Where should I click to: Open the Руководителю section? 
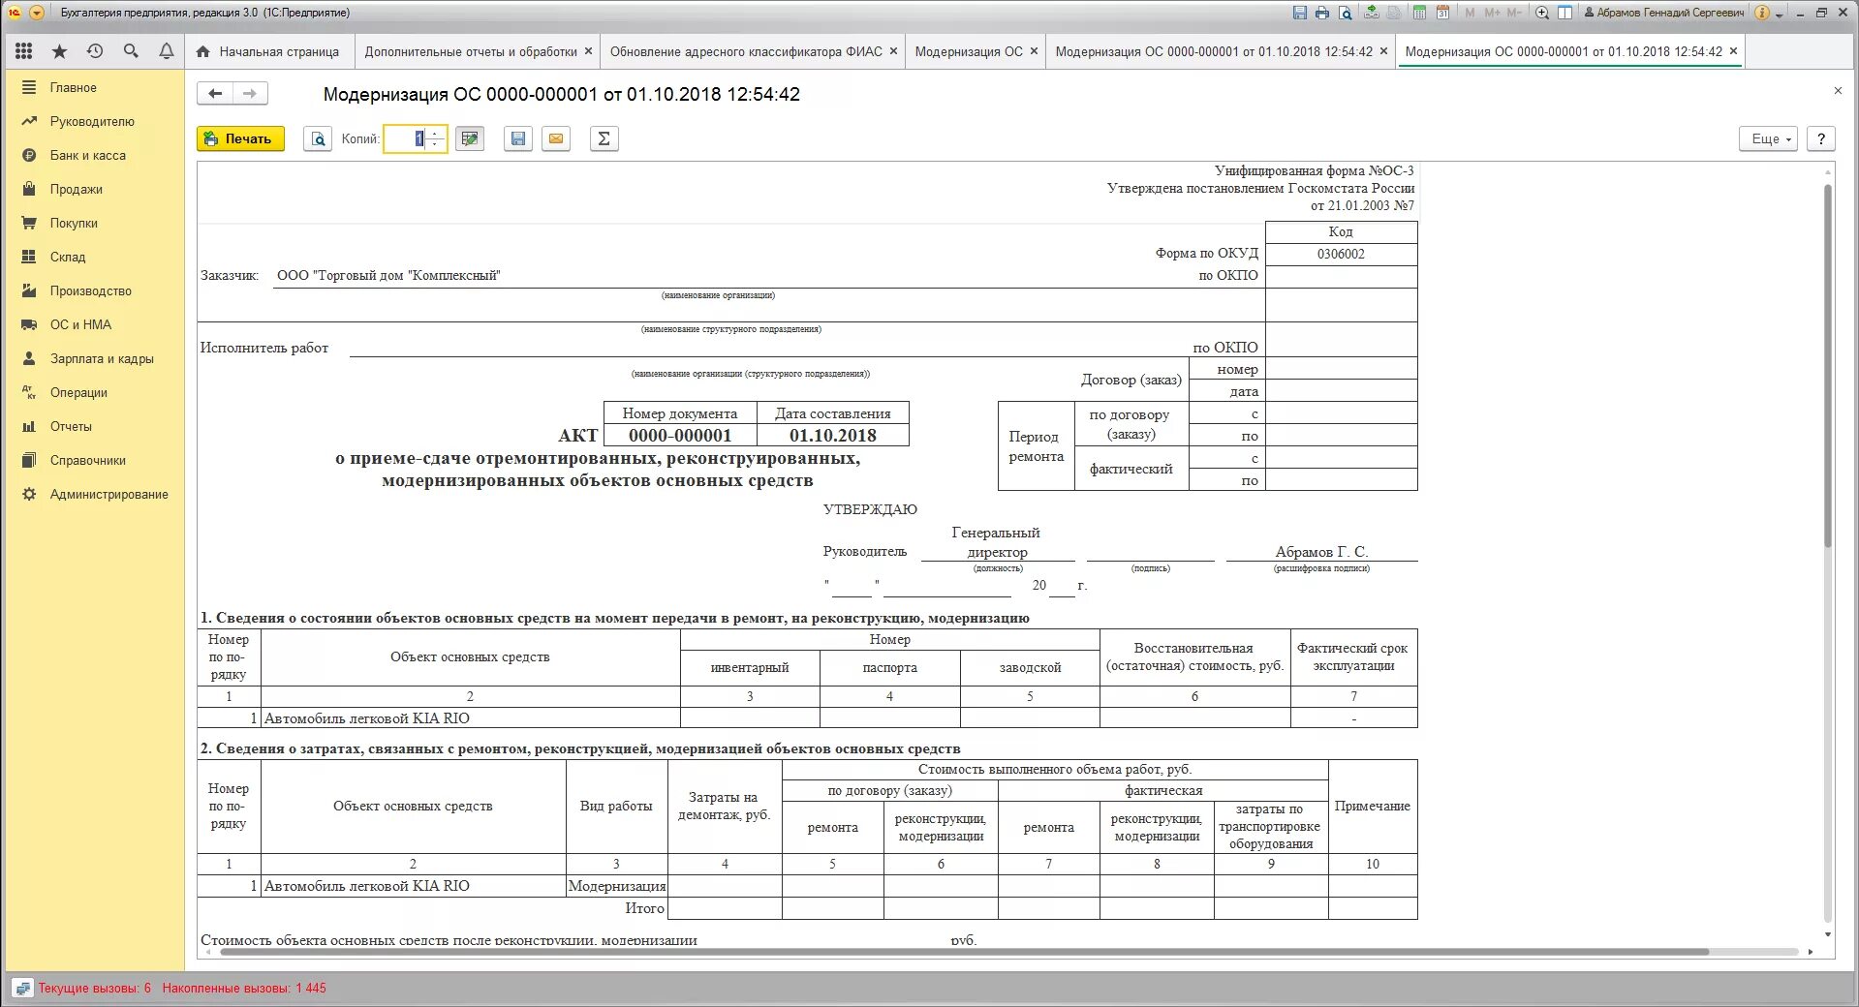coord(95,121)
